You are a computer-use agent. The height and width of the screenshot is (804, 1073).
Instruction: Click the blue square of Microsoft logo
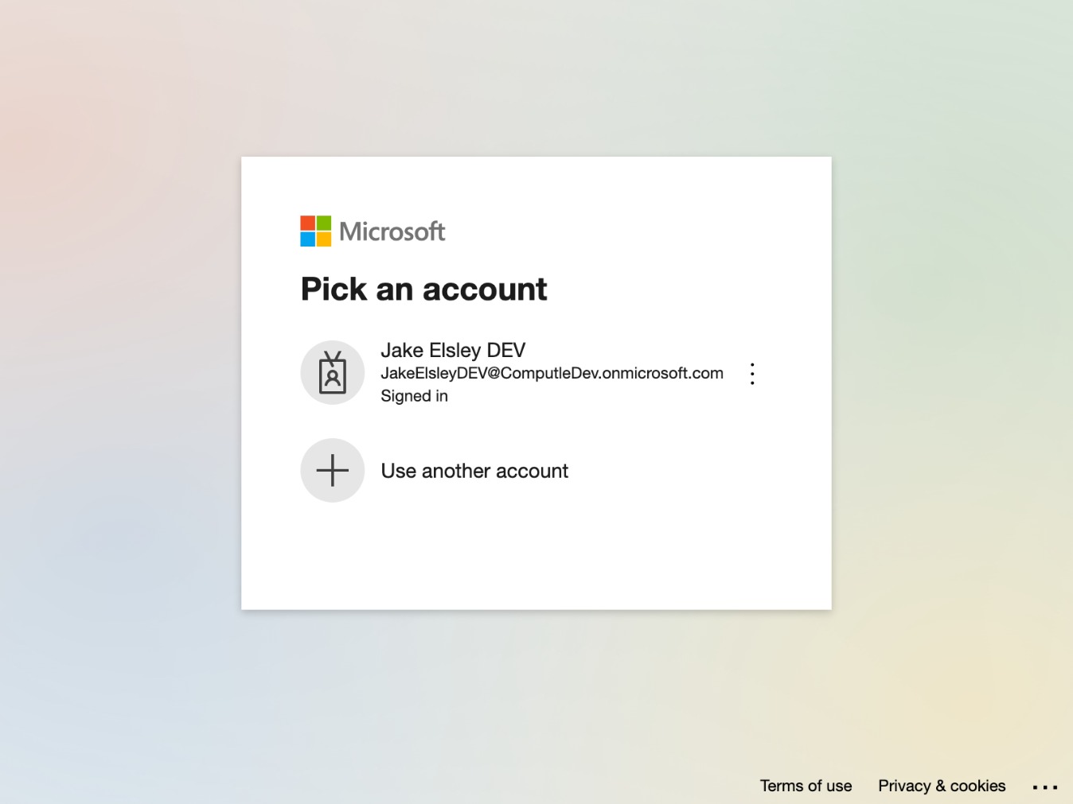click(307, 239)
